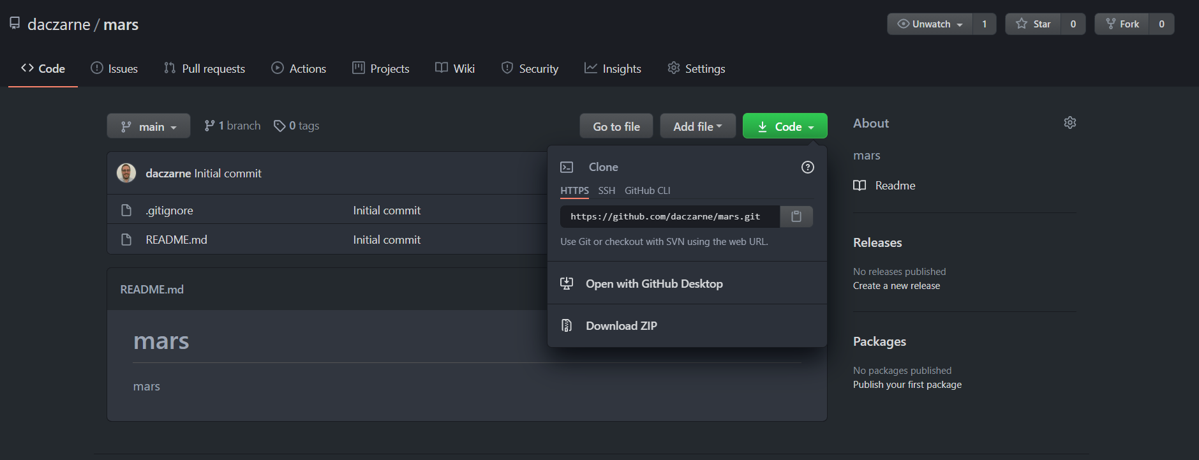Open the Pull requests tab
Screen dimensions: 1199x460
[204, 68]
